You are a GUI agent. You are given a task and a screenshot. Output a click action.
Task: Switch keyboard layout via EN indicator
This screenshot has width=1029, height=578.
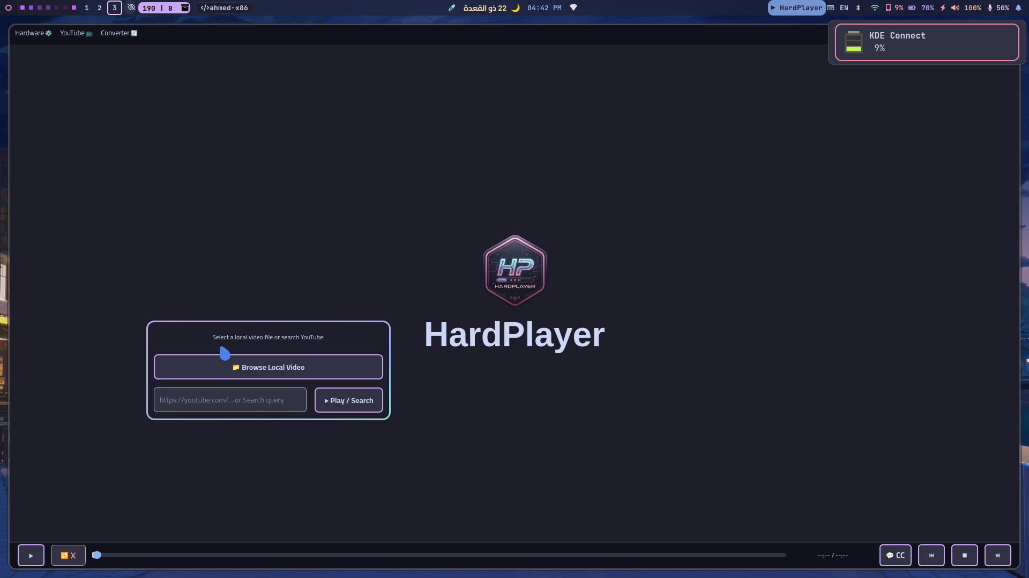tap(844, 8)
